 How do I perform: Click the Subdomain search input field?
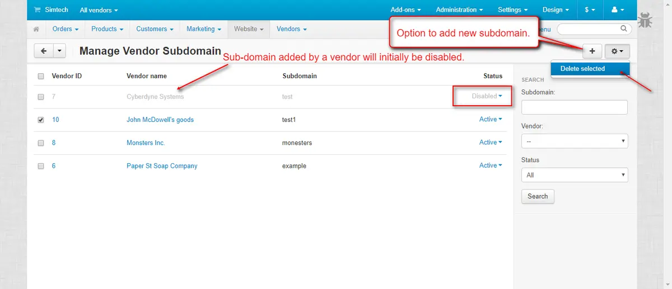coord(574,107)
